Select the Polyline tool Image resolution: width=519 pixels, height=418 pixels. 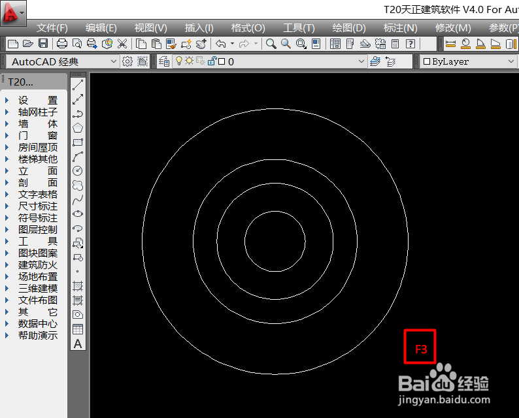78,114
